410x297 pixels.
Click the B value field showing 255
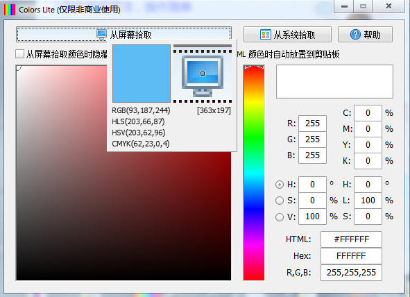pos(312,155)
